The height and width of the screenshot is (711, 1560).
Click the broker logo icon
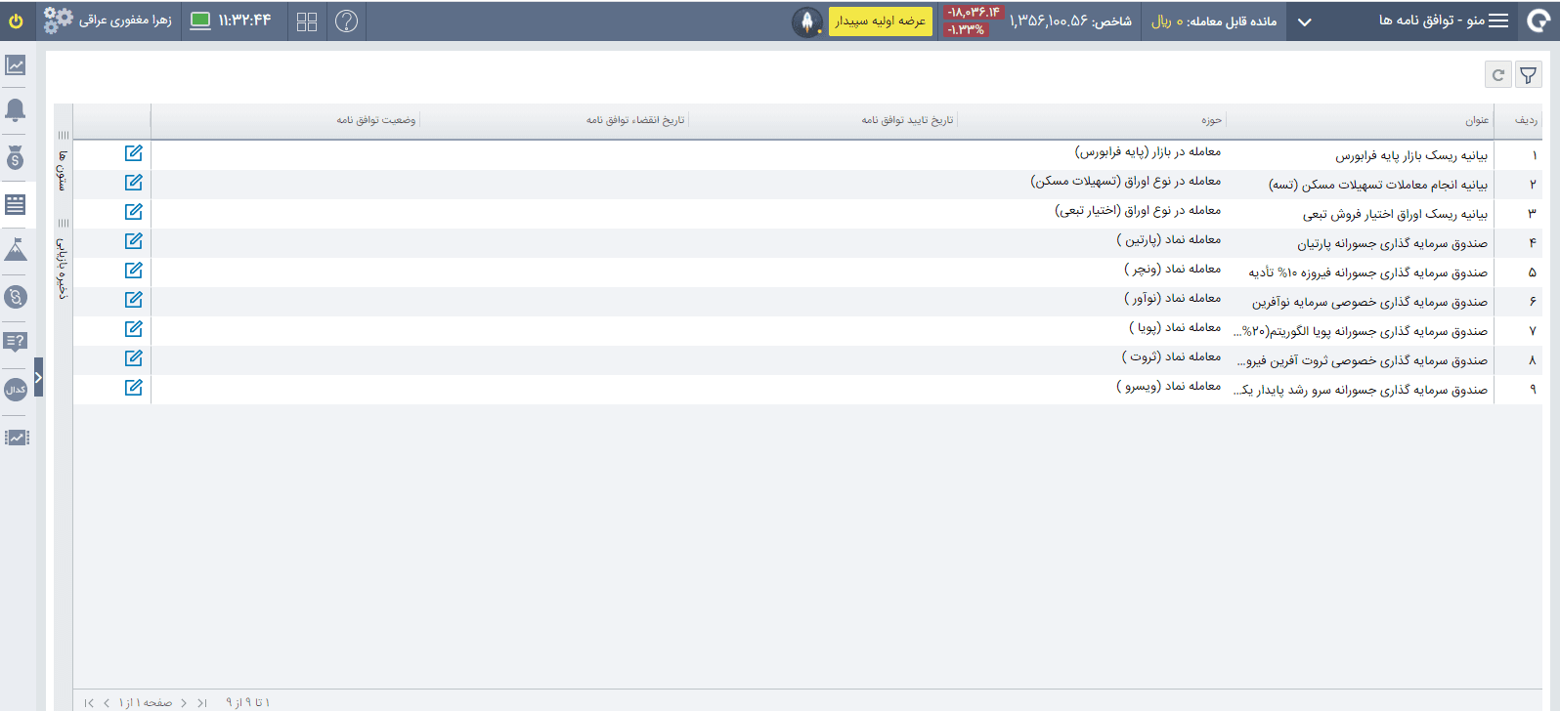[1538, 21]
